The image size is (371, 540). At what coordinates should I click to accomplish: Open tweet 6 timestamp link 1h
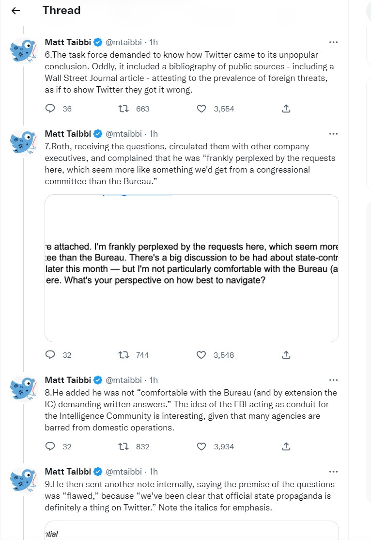[154, 42]
